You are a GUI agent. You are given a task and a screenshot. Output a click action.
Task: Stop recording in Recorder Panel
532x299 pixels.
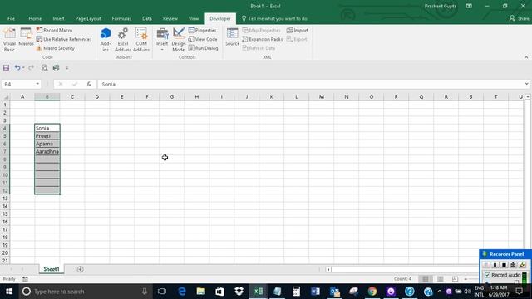click(x=505, y=265)
